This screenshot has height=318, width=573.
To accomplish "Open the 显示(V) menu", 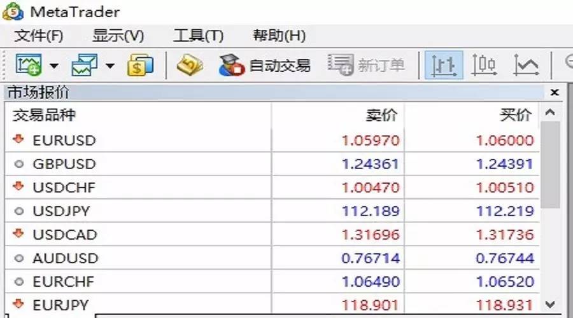I will (118, 36).
